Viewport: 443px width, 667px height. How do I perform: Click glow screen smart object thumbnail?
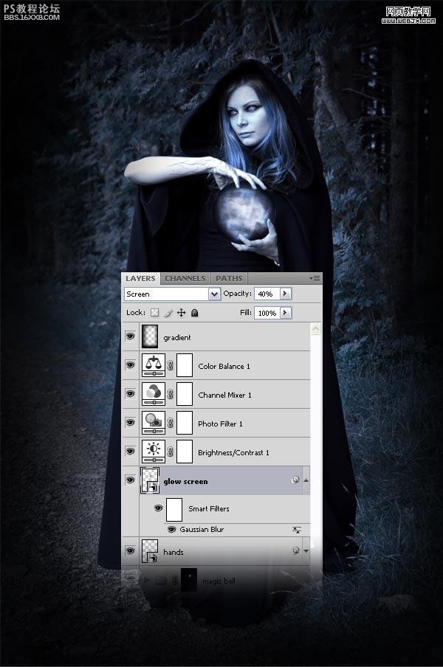click(150, 480)
